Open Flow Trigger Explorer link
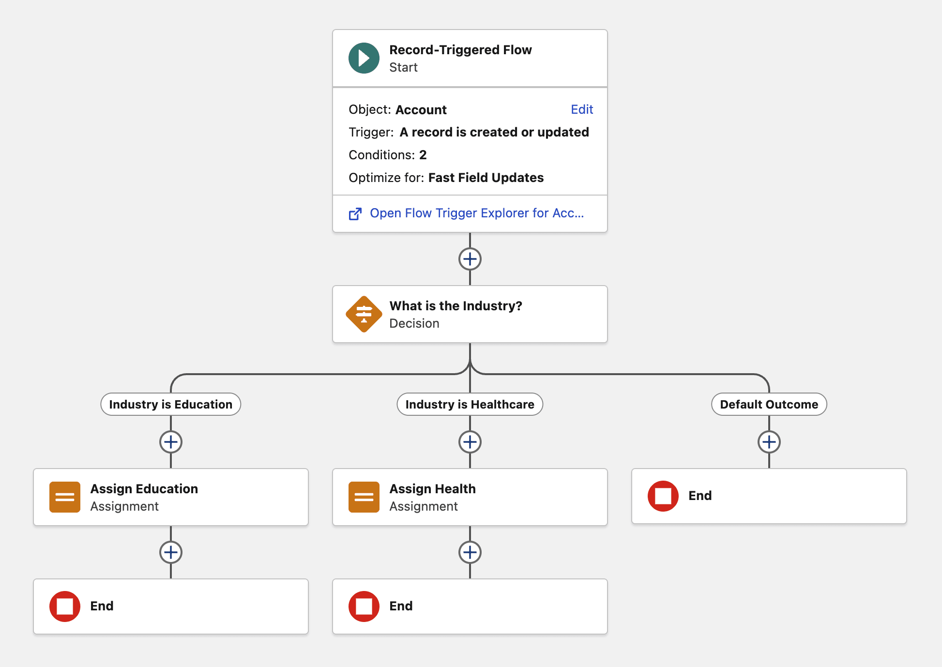The height and width of the screenshot is (667, 942). (477, 213)
